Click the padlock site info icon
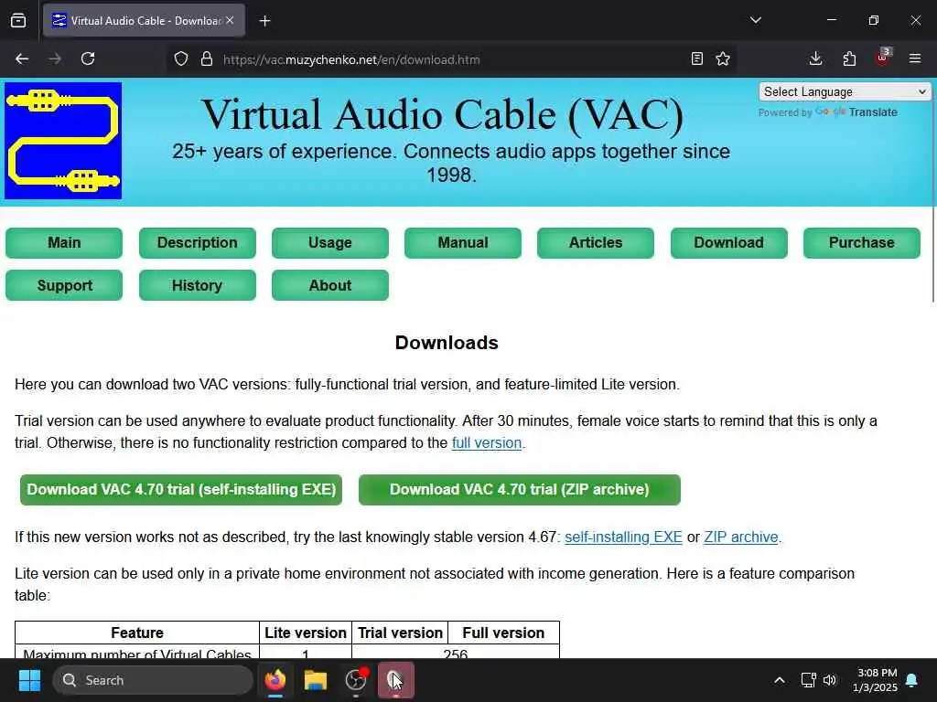Screen dimensions: 937x702 click(207, 59)
